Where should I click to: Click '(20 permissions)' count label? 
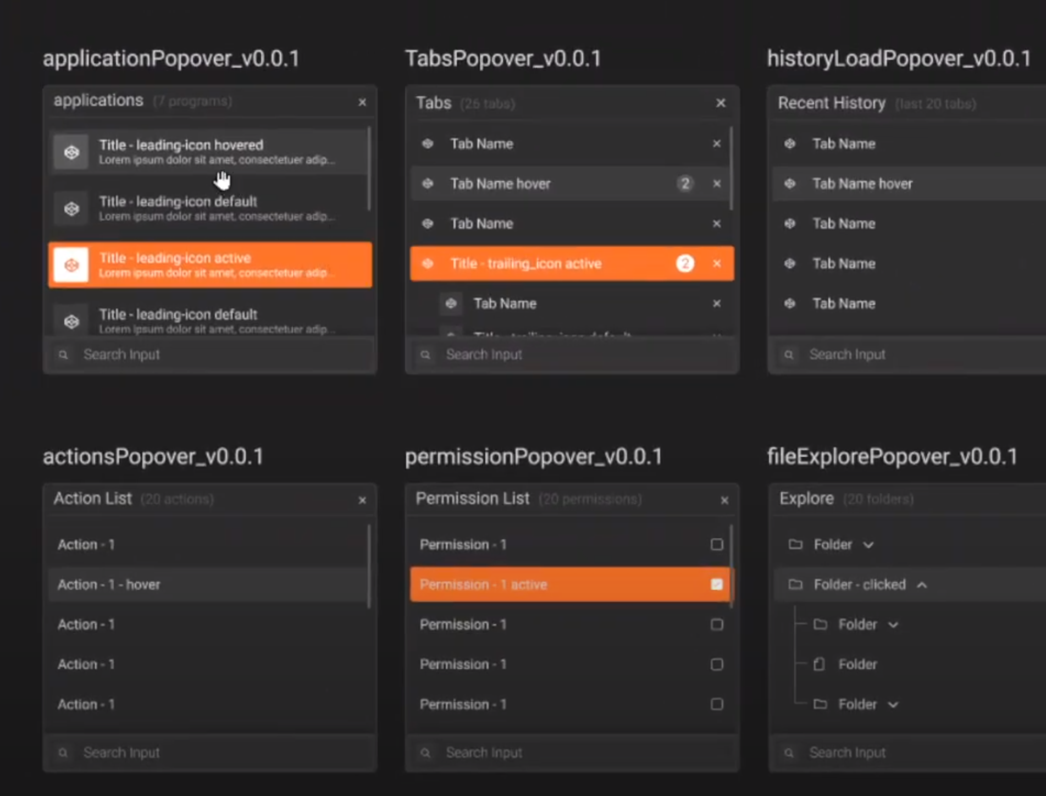pyautogui.click(x=590, y=499)
